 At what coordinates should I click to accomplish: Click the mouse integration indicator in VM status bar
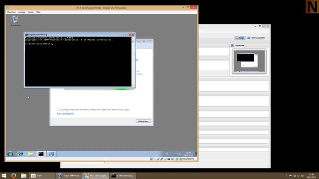click(x=177, y=159)
